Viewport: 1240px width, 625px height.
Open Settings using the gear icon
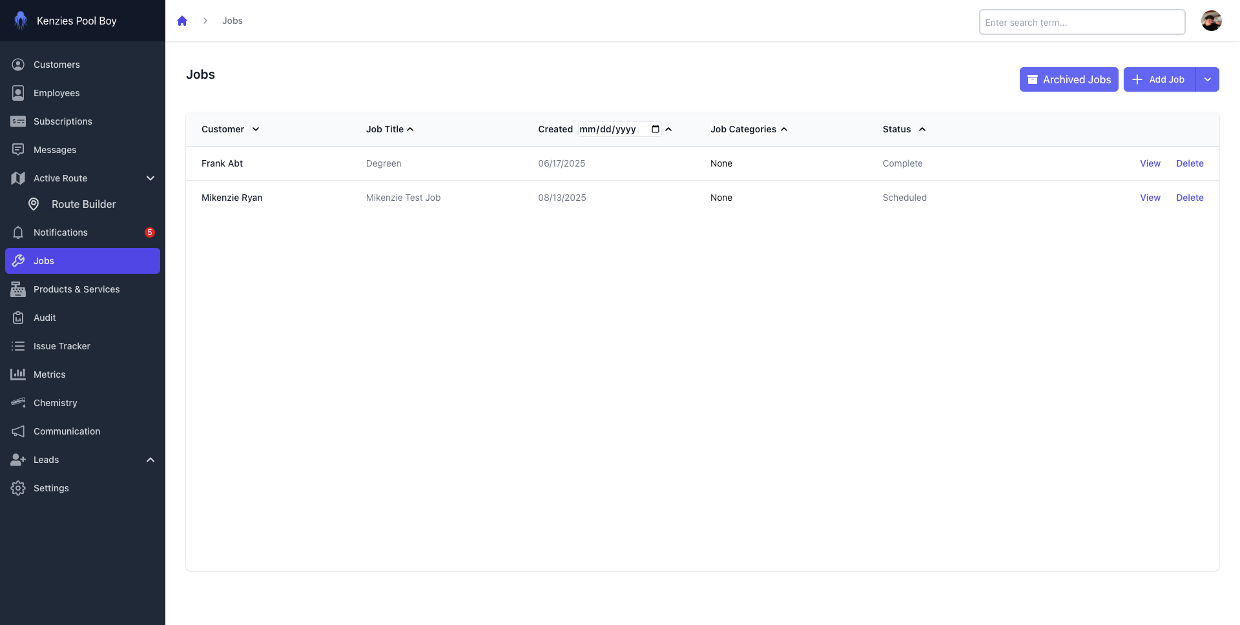[x=18, y=488]
